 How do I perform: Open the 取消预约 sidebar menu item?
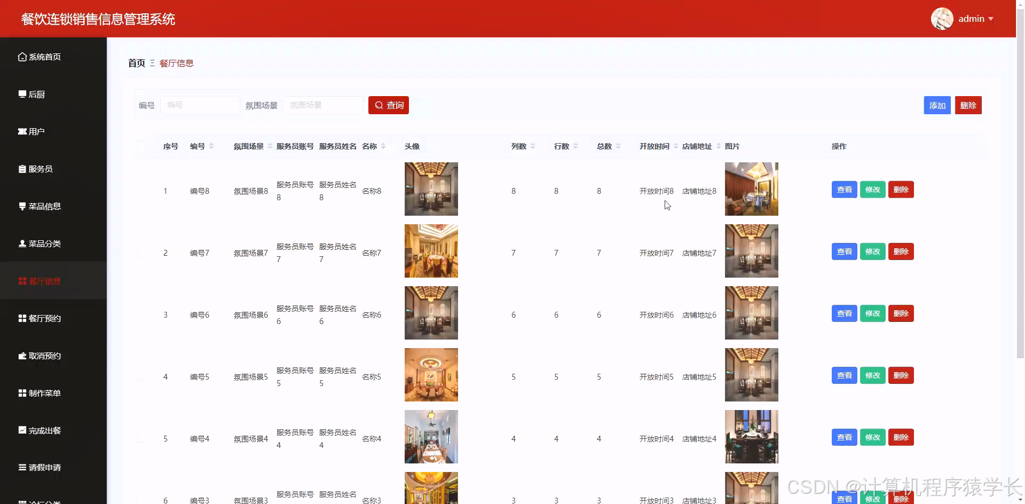click(x=53, y=356)
